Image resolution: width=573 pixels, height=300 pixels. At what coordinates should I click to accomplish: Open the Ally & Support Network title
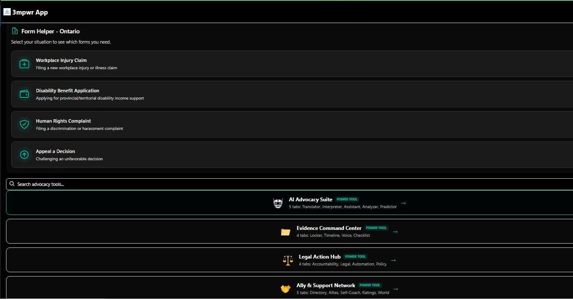click(x=326, y=285)
